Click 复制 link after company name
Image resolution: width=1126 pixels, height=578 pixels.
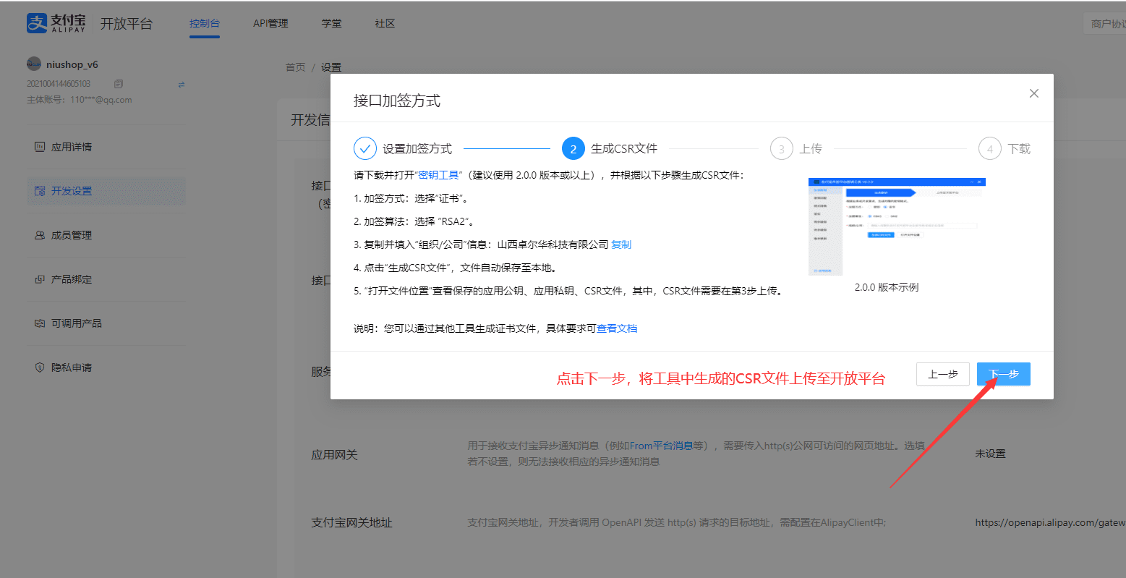tap(621, 245)
